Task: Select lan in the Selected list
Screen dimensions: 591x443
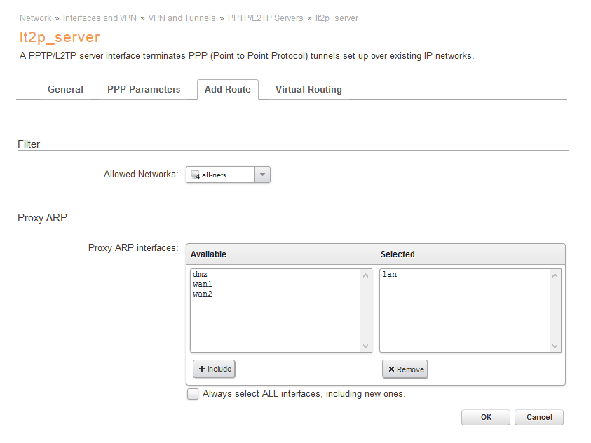Action: pos(390,275)
